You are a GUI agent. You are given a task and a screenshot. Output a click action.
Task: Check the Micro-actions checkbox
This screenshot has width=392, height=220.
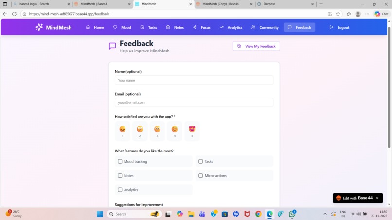coord(200,175)
